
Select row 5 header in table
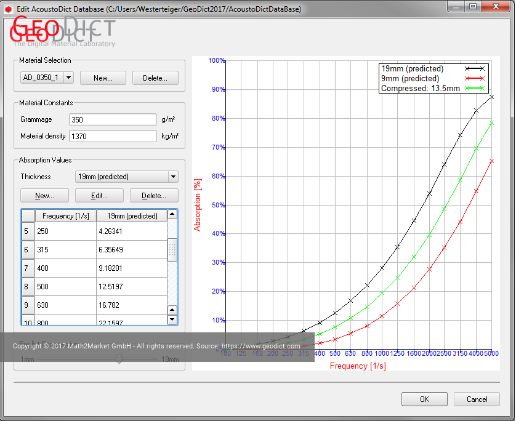(28, 231)
